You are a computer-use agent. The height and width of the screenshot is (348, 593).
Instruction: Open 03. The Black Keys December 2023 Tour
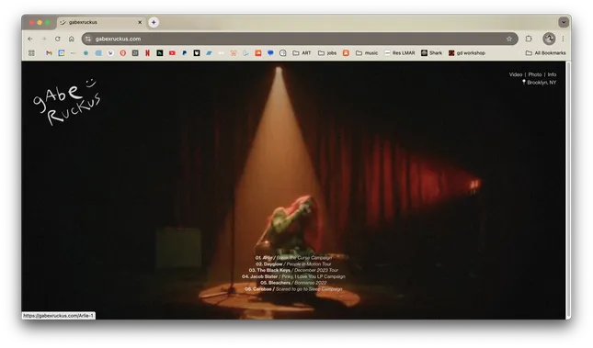293,270
